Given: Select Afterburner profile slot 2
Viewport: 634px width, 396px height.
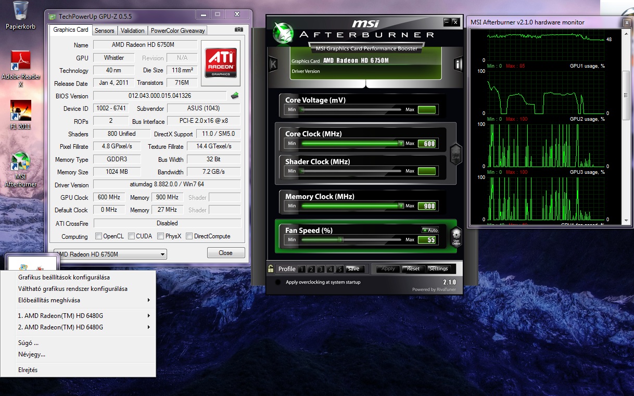Looking at the screenshot, I should 311,269.
